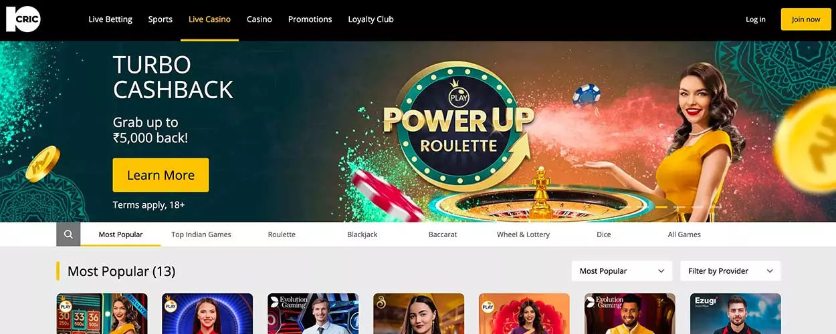The width and height of the screenshot is (836, 334).
Task: Expand the Most Popular sort dropdown
Action: [622, 271]
